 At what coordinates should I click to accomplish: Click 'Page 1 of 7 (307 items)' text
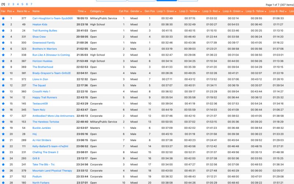pyautogui.click(x=280, y=5)
